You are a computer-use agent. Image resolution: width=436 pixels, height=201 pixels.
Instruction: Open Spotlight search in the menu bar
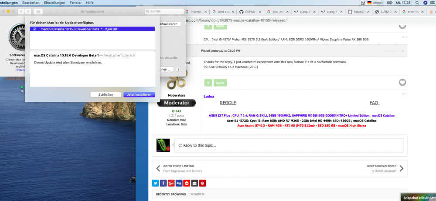417,3
